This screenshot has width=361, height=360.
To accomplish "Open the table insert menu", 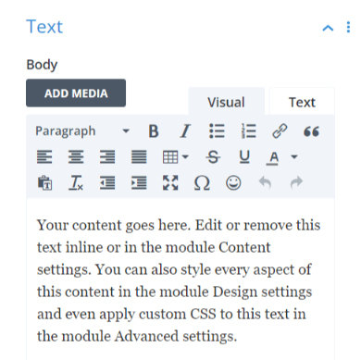I will [x=175, y=156].
